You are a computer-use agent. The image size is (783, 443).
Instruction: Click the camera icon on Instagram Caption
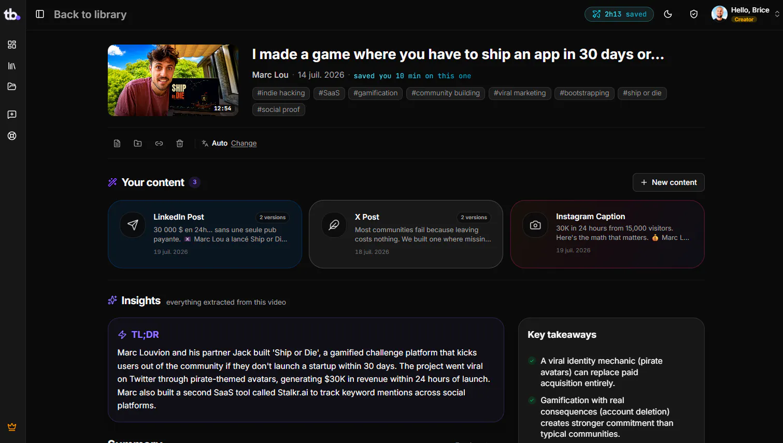tap(535, 225)
